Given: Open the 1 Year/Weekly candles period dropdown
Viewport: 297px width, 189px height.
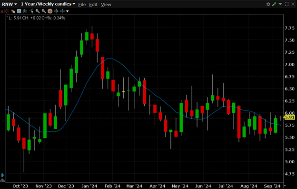Looking at the screenshot, I should point(48,4).
